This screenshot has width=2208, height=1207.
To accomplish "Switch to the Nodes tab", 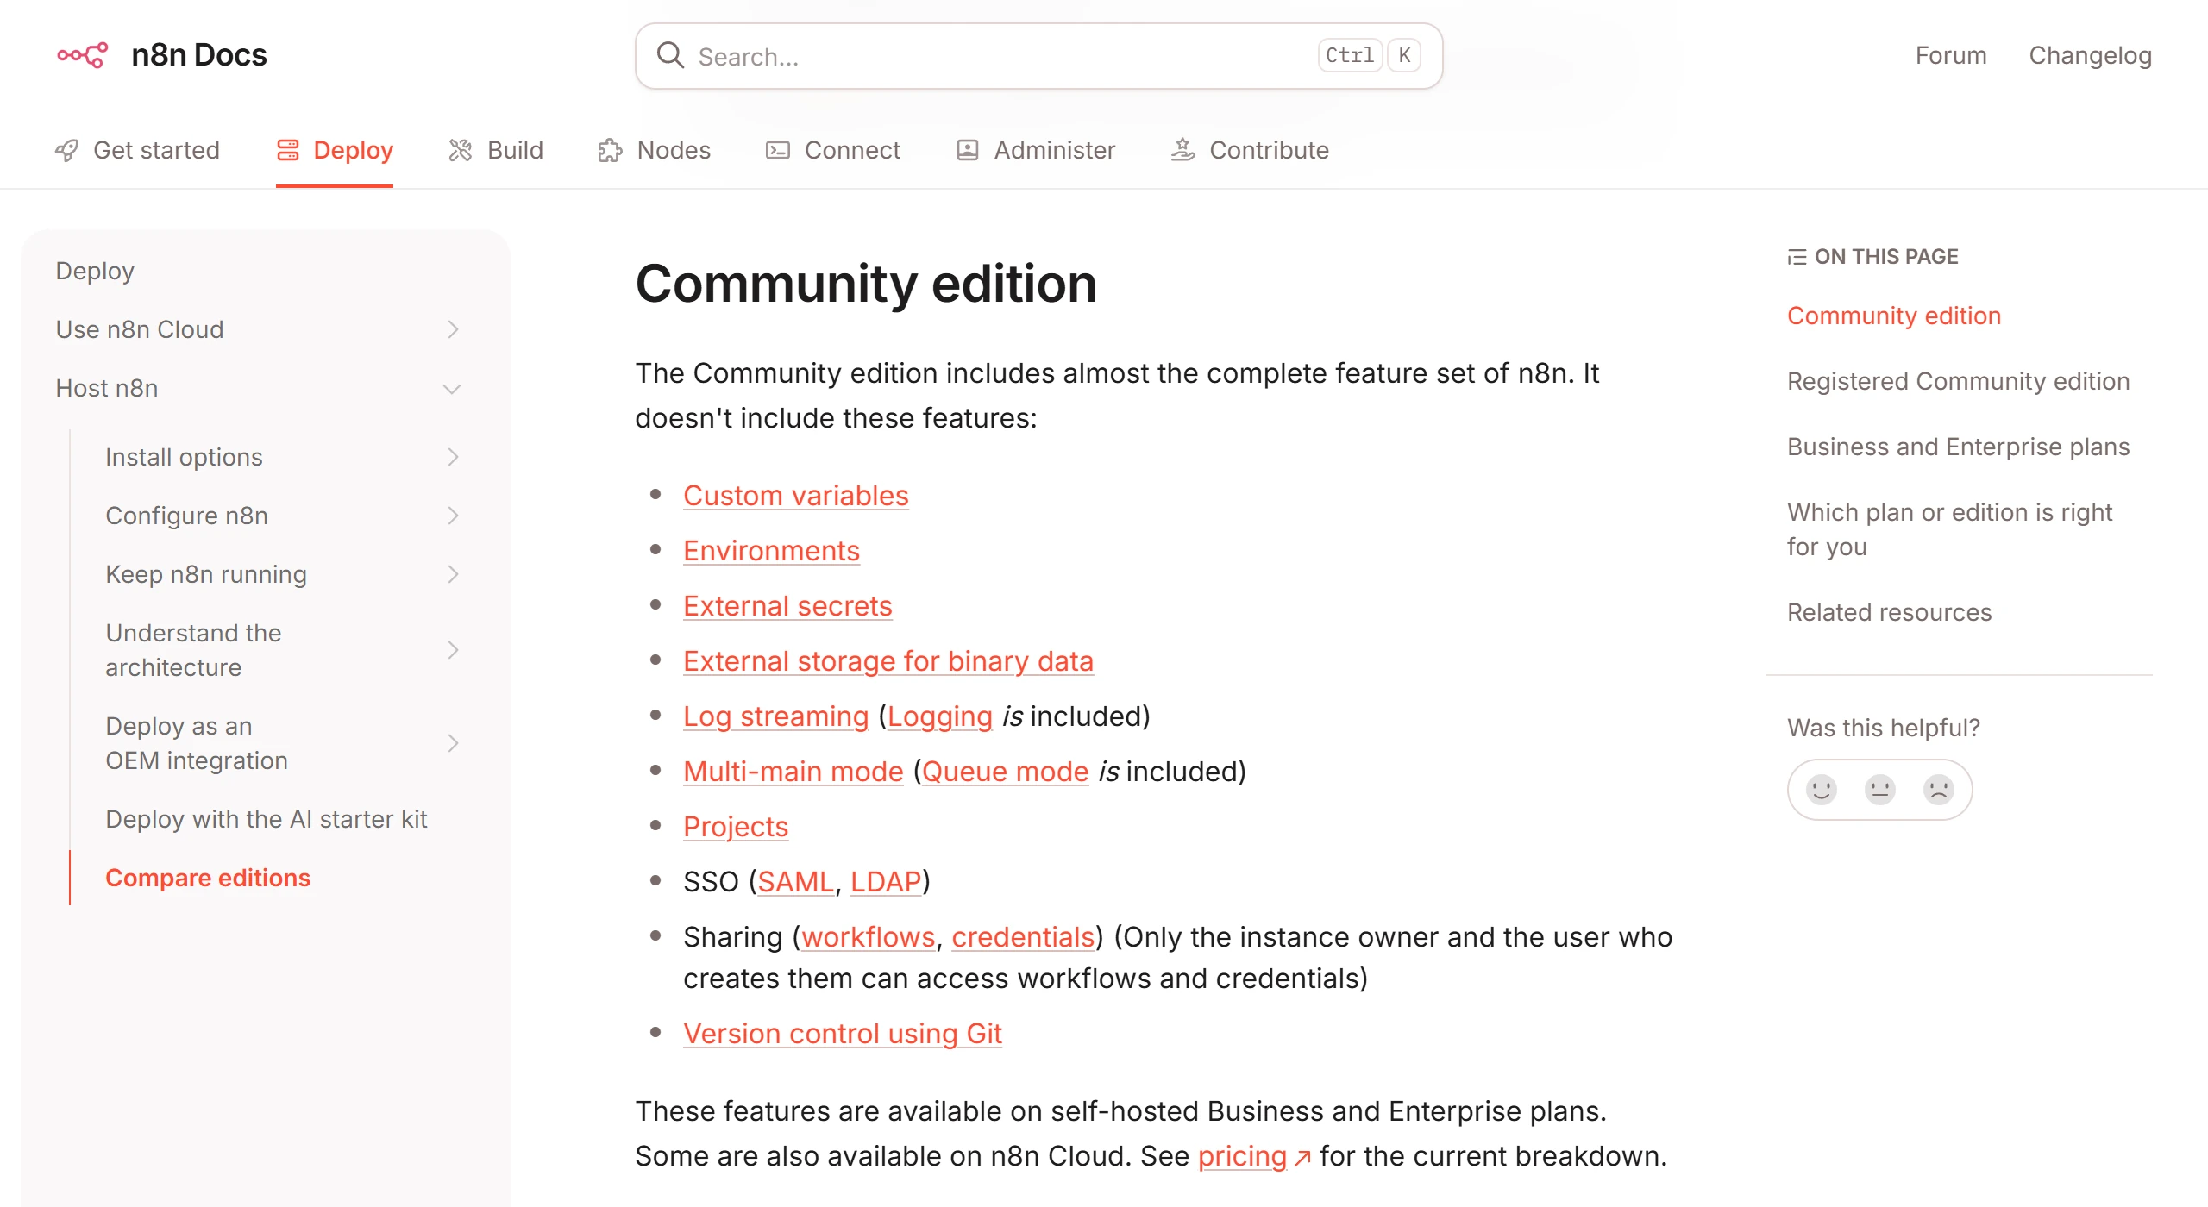I will [655, 150].
